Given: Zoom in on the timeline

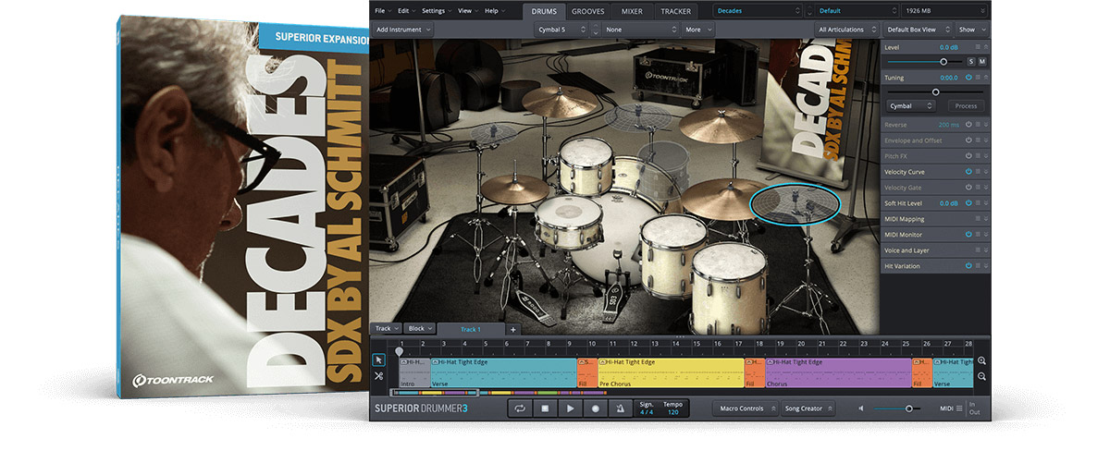Looking at the screenshot, I should (981, 360).
